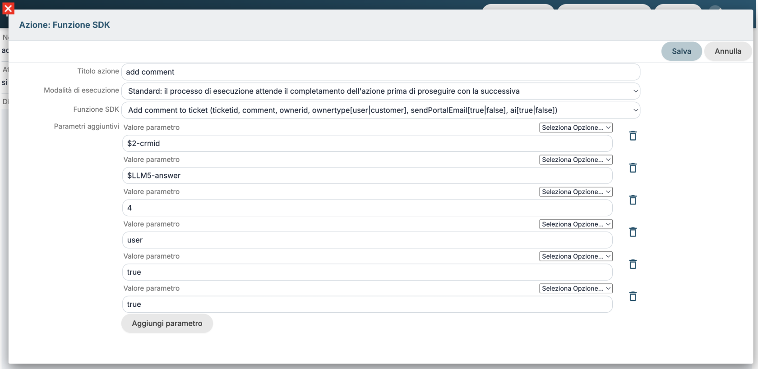This screenshot has width=758, height=369.
Task: Expand the Funzione SDK dropdown
Action: pyautogui.click(x=381, y=110)
